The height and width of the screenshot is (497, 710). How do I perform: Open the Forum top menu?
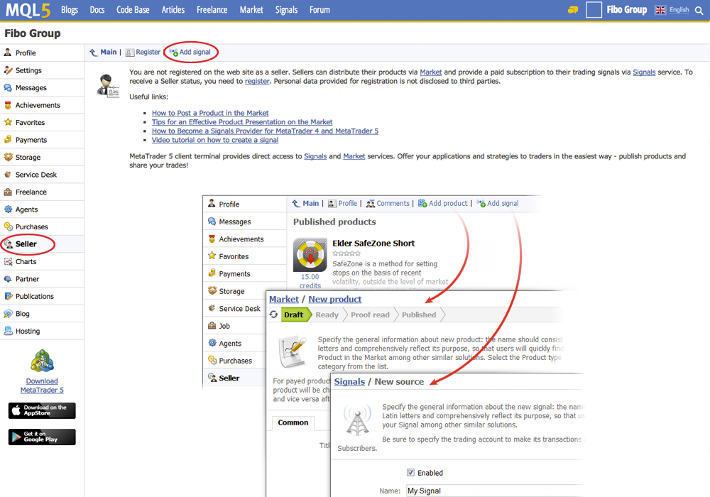point(319,9)
